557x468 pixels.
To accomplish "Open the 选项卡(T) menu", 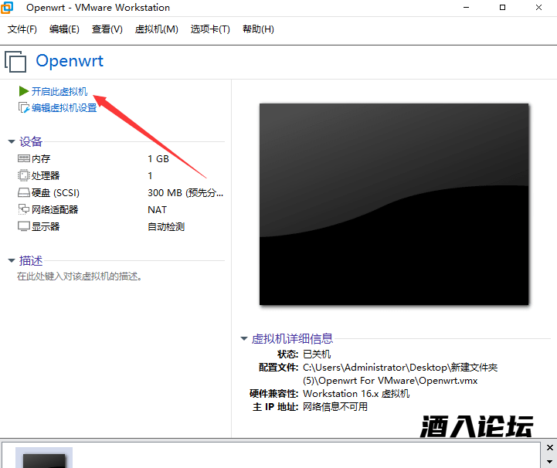I will click(x=210, y=29).
